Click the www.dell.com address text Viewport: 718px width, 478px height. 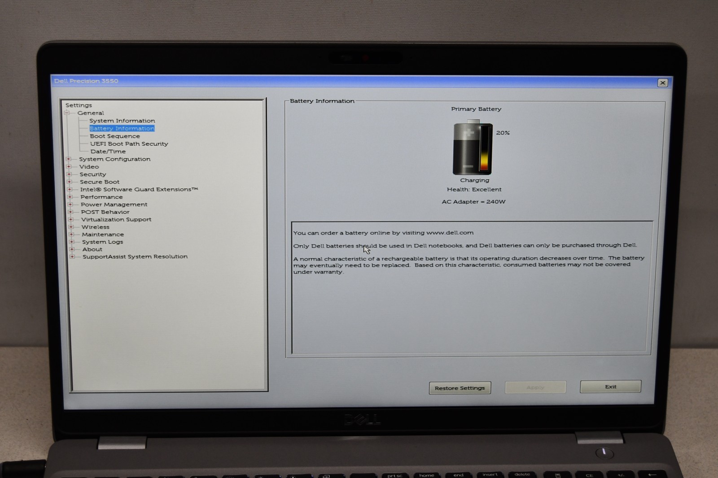coord(450,233)
